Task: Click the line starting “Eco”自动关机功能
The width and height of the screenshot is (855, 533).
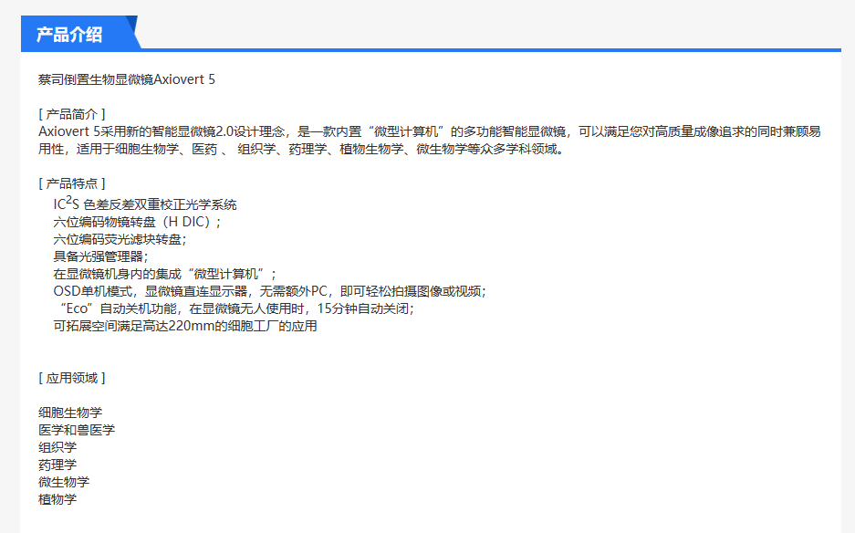Action: [x=235, y=308]
